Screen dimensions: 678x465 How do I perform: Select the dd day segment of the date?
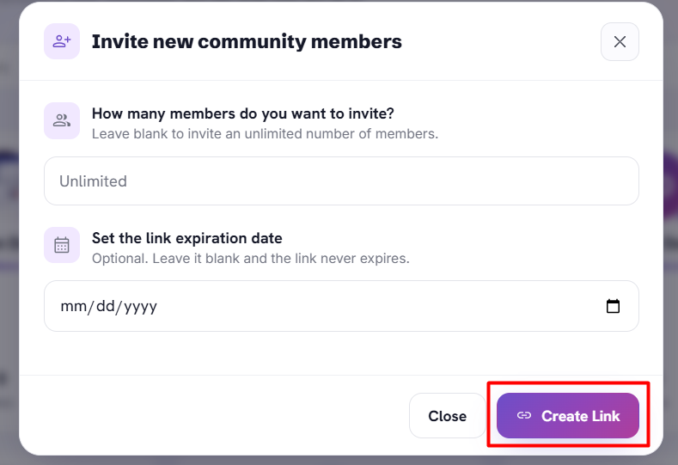point(106,306)
